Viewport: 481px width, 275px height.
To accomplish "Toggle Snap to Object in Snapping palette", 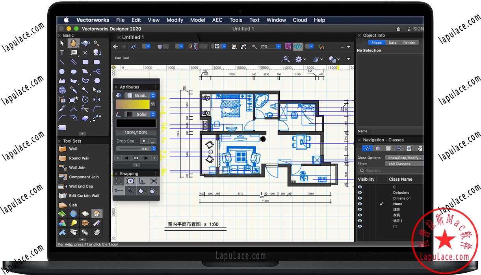I will point(130,181).
